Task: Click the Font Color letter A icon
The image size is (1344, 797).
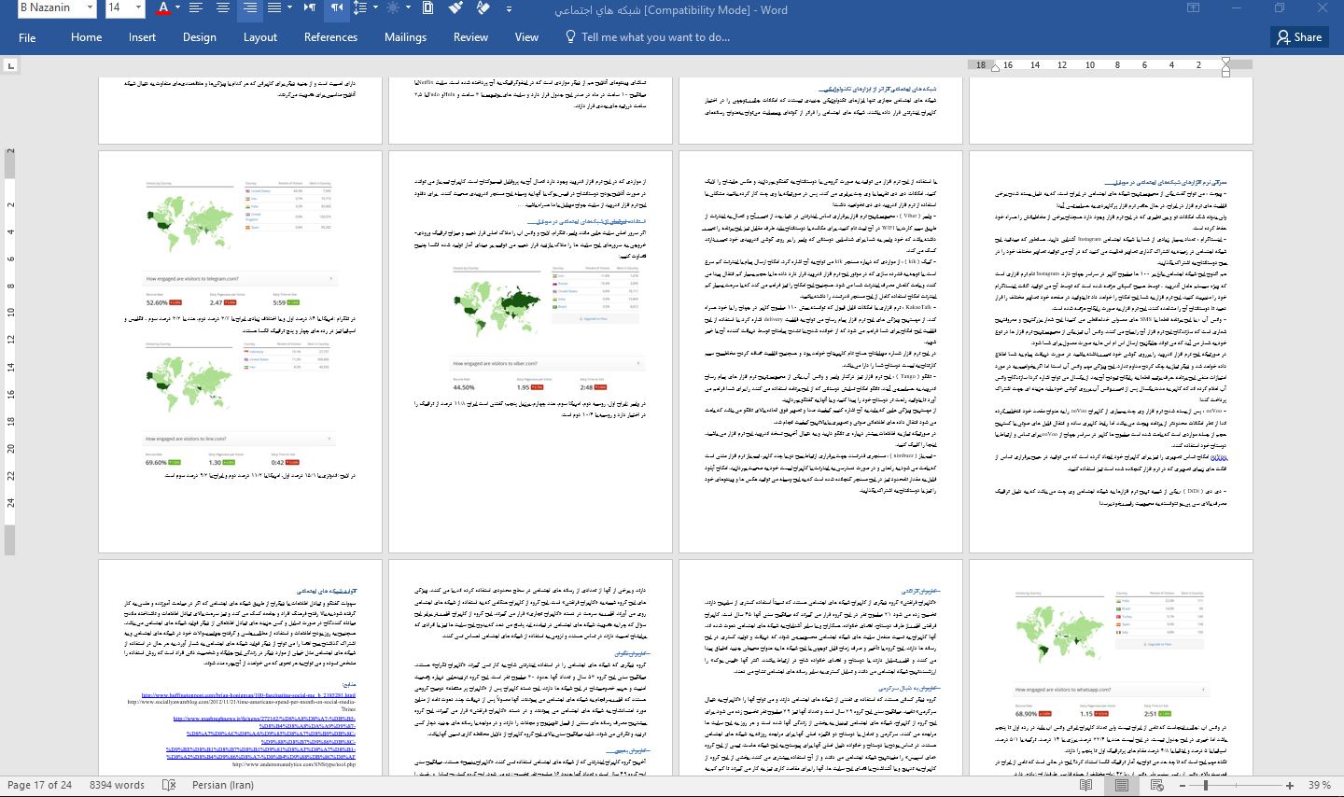Action: tap(163, 8)
